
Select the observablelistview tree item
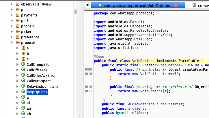click(36, 4)
